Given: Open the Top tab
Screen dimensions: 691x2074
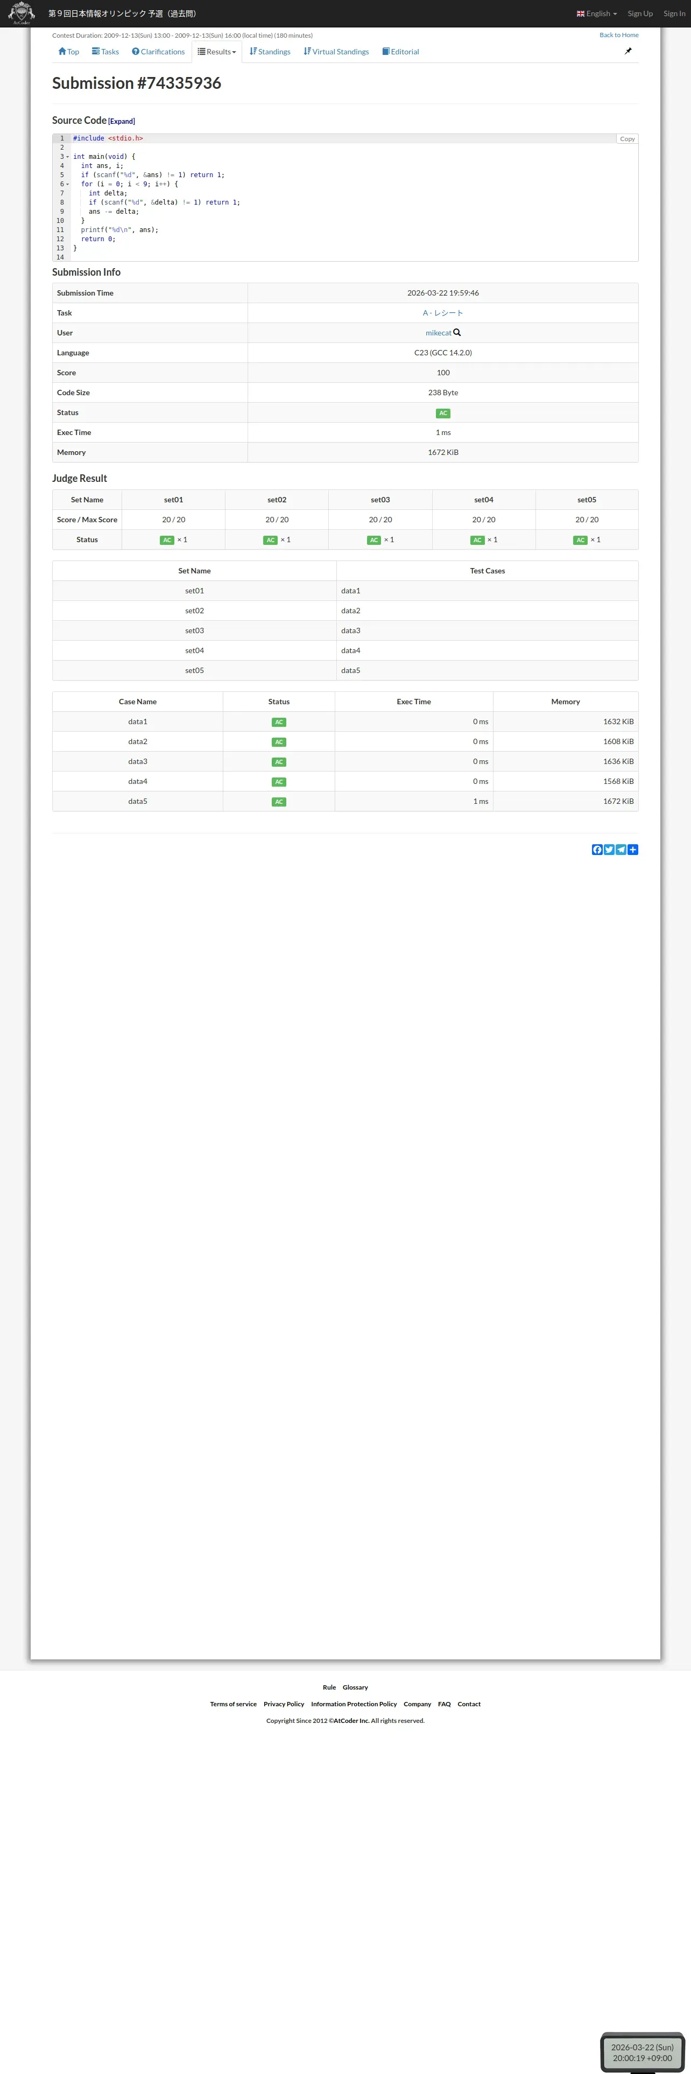Looking at the screenshot, I should coord(68,52).
